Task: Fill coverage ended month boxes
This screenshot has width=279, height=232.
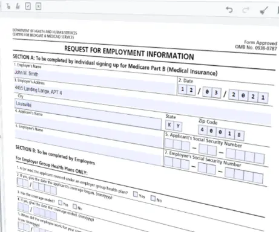Action: pos(24,207)
